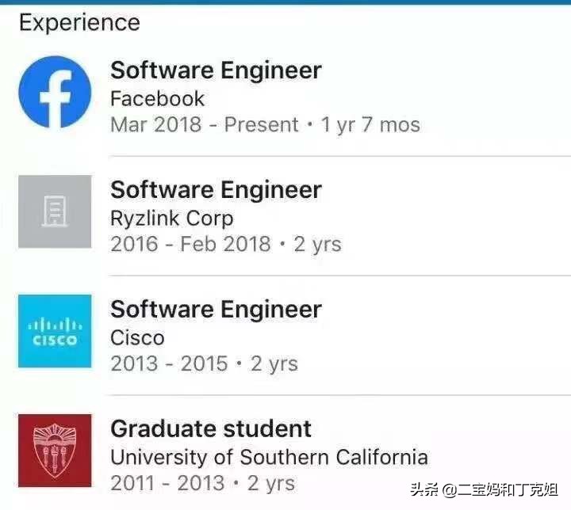Open the Software Engineer title at Ryzlink

click(216, 190)
